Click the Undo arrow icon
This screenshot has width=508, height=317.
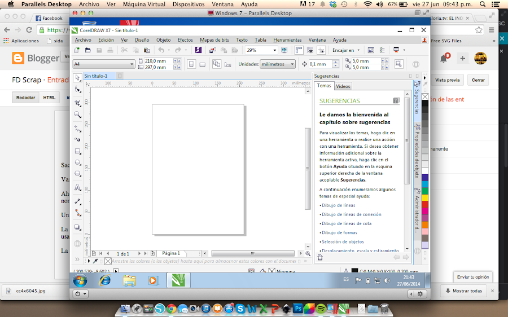click(x=161, y=50)
